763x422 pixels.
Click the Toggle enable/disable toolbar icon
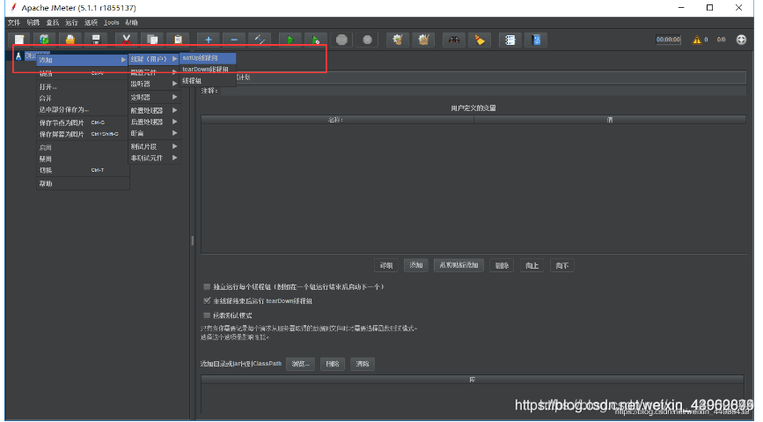click(x=260, y=40)
